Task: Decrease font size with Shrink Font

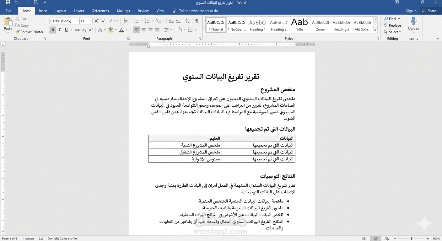Action: 103,21
